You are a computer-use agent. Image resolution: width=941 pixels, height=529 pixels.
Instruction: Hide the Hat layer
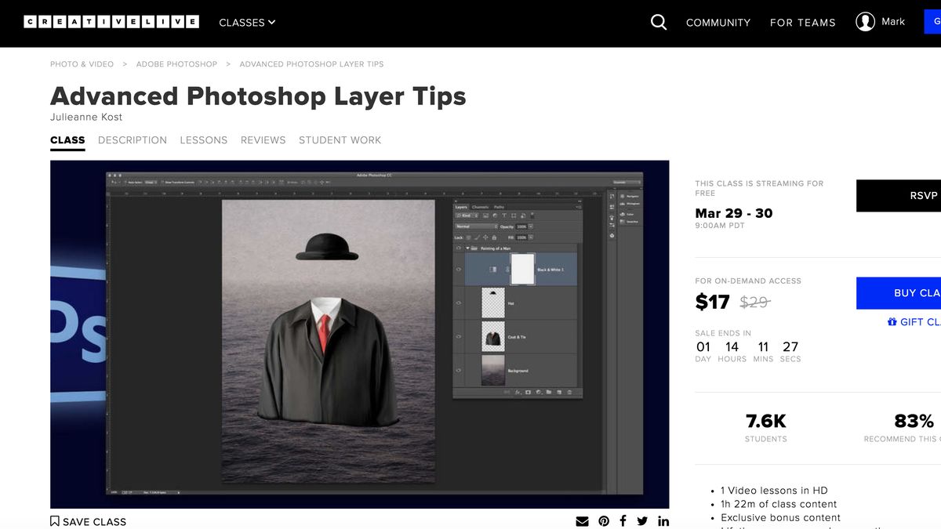[x=457, y=303]
